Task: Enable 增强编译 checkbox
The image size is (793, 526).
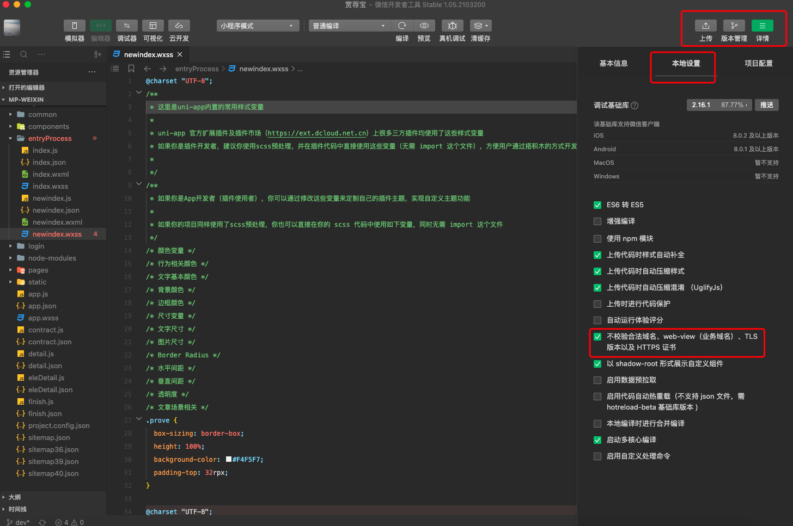Action: (597, 221)
